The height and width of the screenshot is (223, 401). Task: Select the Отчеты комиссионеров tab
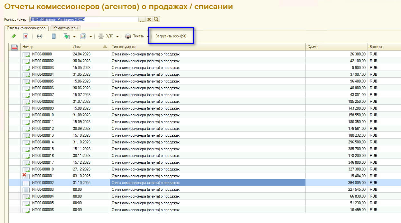click(x=26, y=28)
